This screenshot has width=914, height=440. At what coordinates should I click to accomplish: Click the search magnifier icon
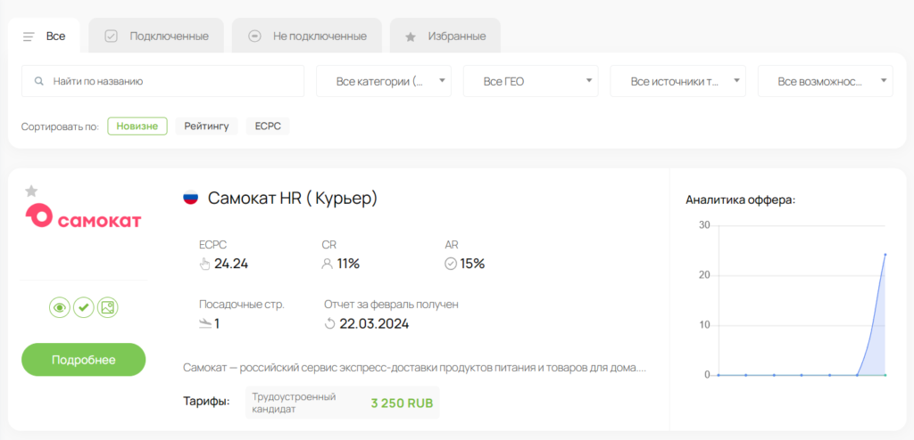pyautogui.click(x=39, y=81)
